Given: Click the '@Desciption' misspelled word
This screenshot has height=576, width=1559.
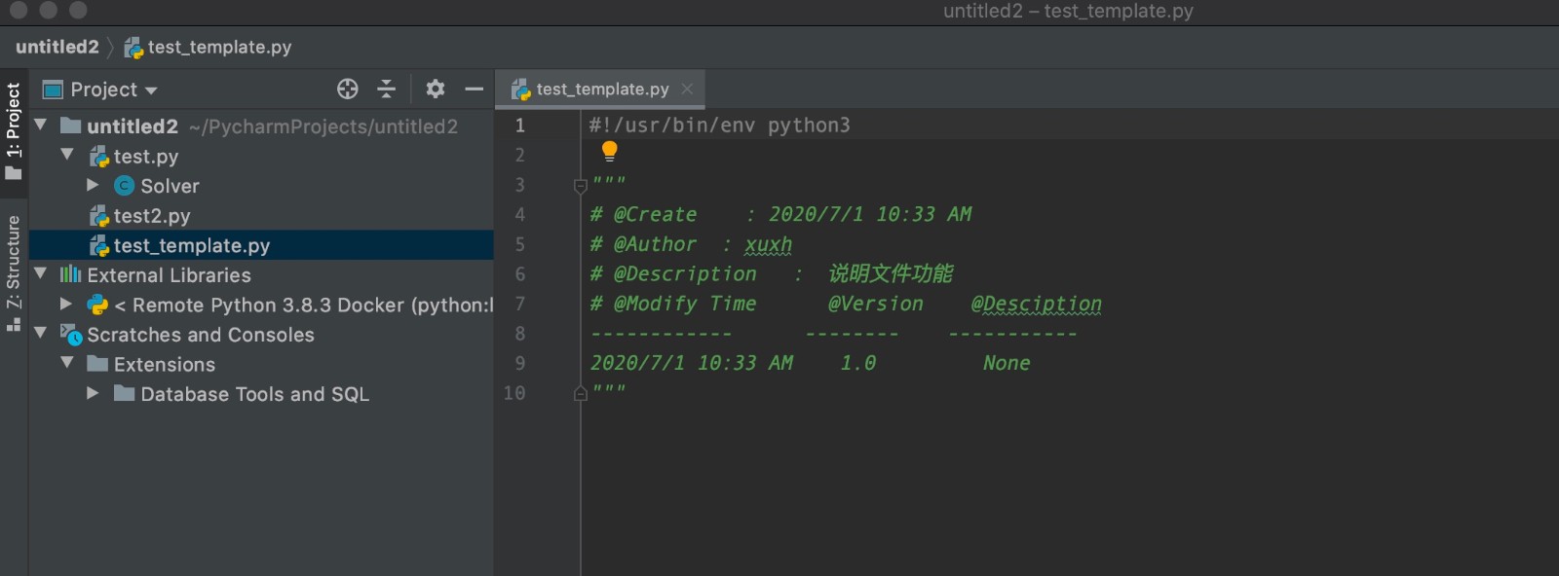Looking at the screenshot, I should click(x=1036, y=304).
